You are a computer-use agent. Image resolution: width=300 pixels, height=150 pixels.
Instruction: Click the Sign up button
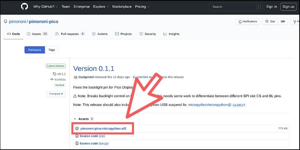tap(288, 7)
